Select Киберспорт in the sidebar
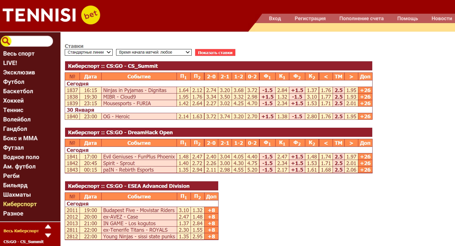The height and width of the screenshot is (246, 455). (20, 204)
